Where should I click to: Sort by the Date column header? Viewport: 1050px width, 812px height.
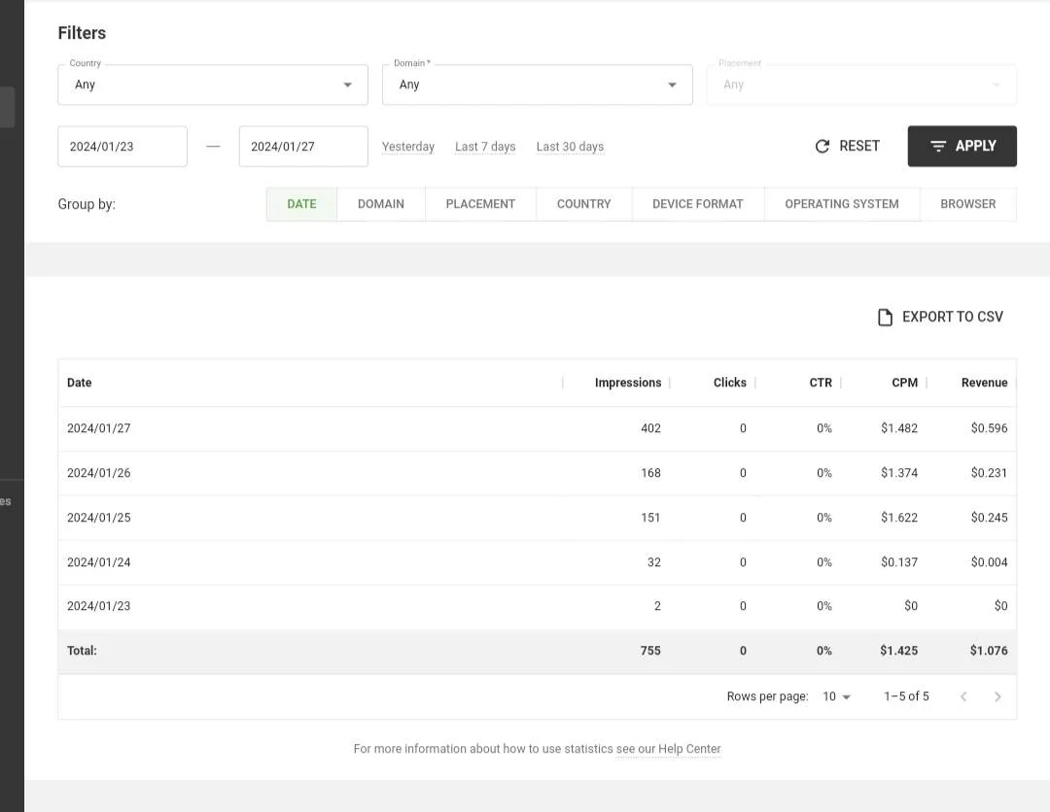pos(79,383)
